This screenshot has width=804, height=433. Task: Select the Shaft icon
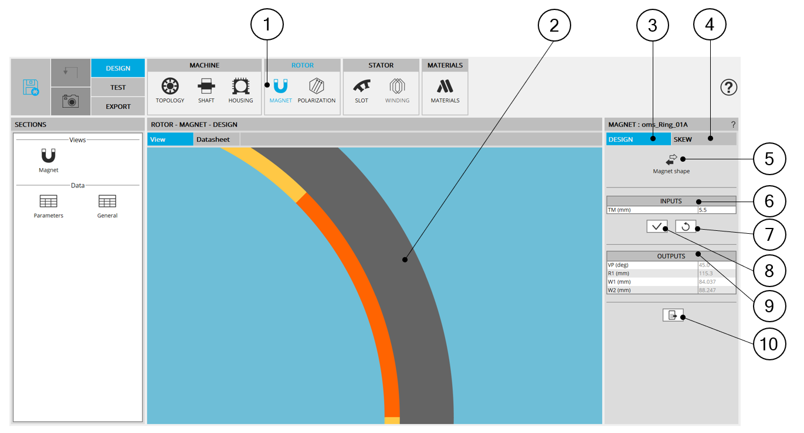(x=206, y=87)
